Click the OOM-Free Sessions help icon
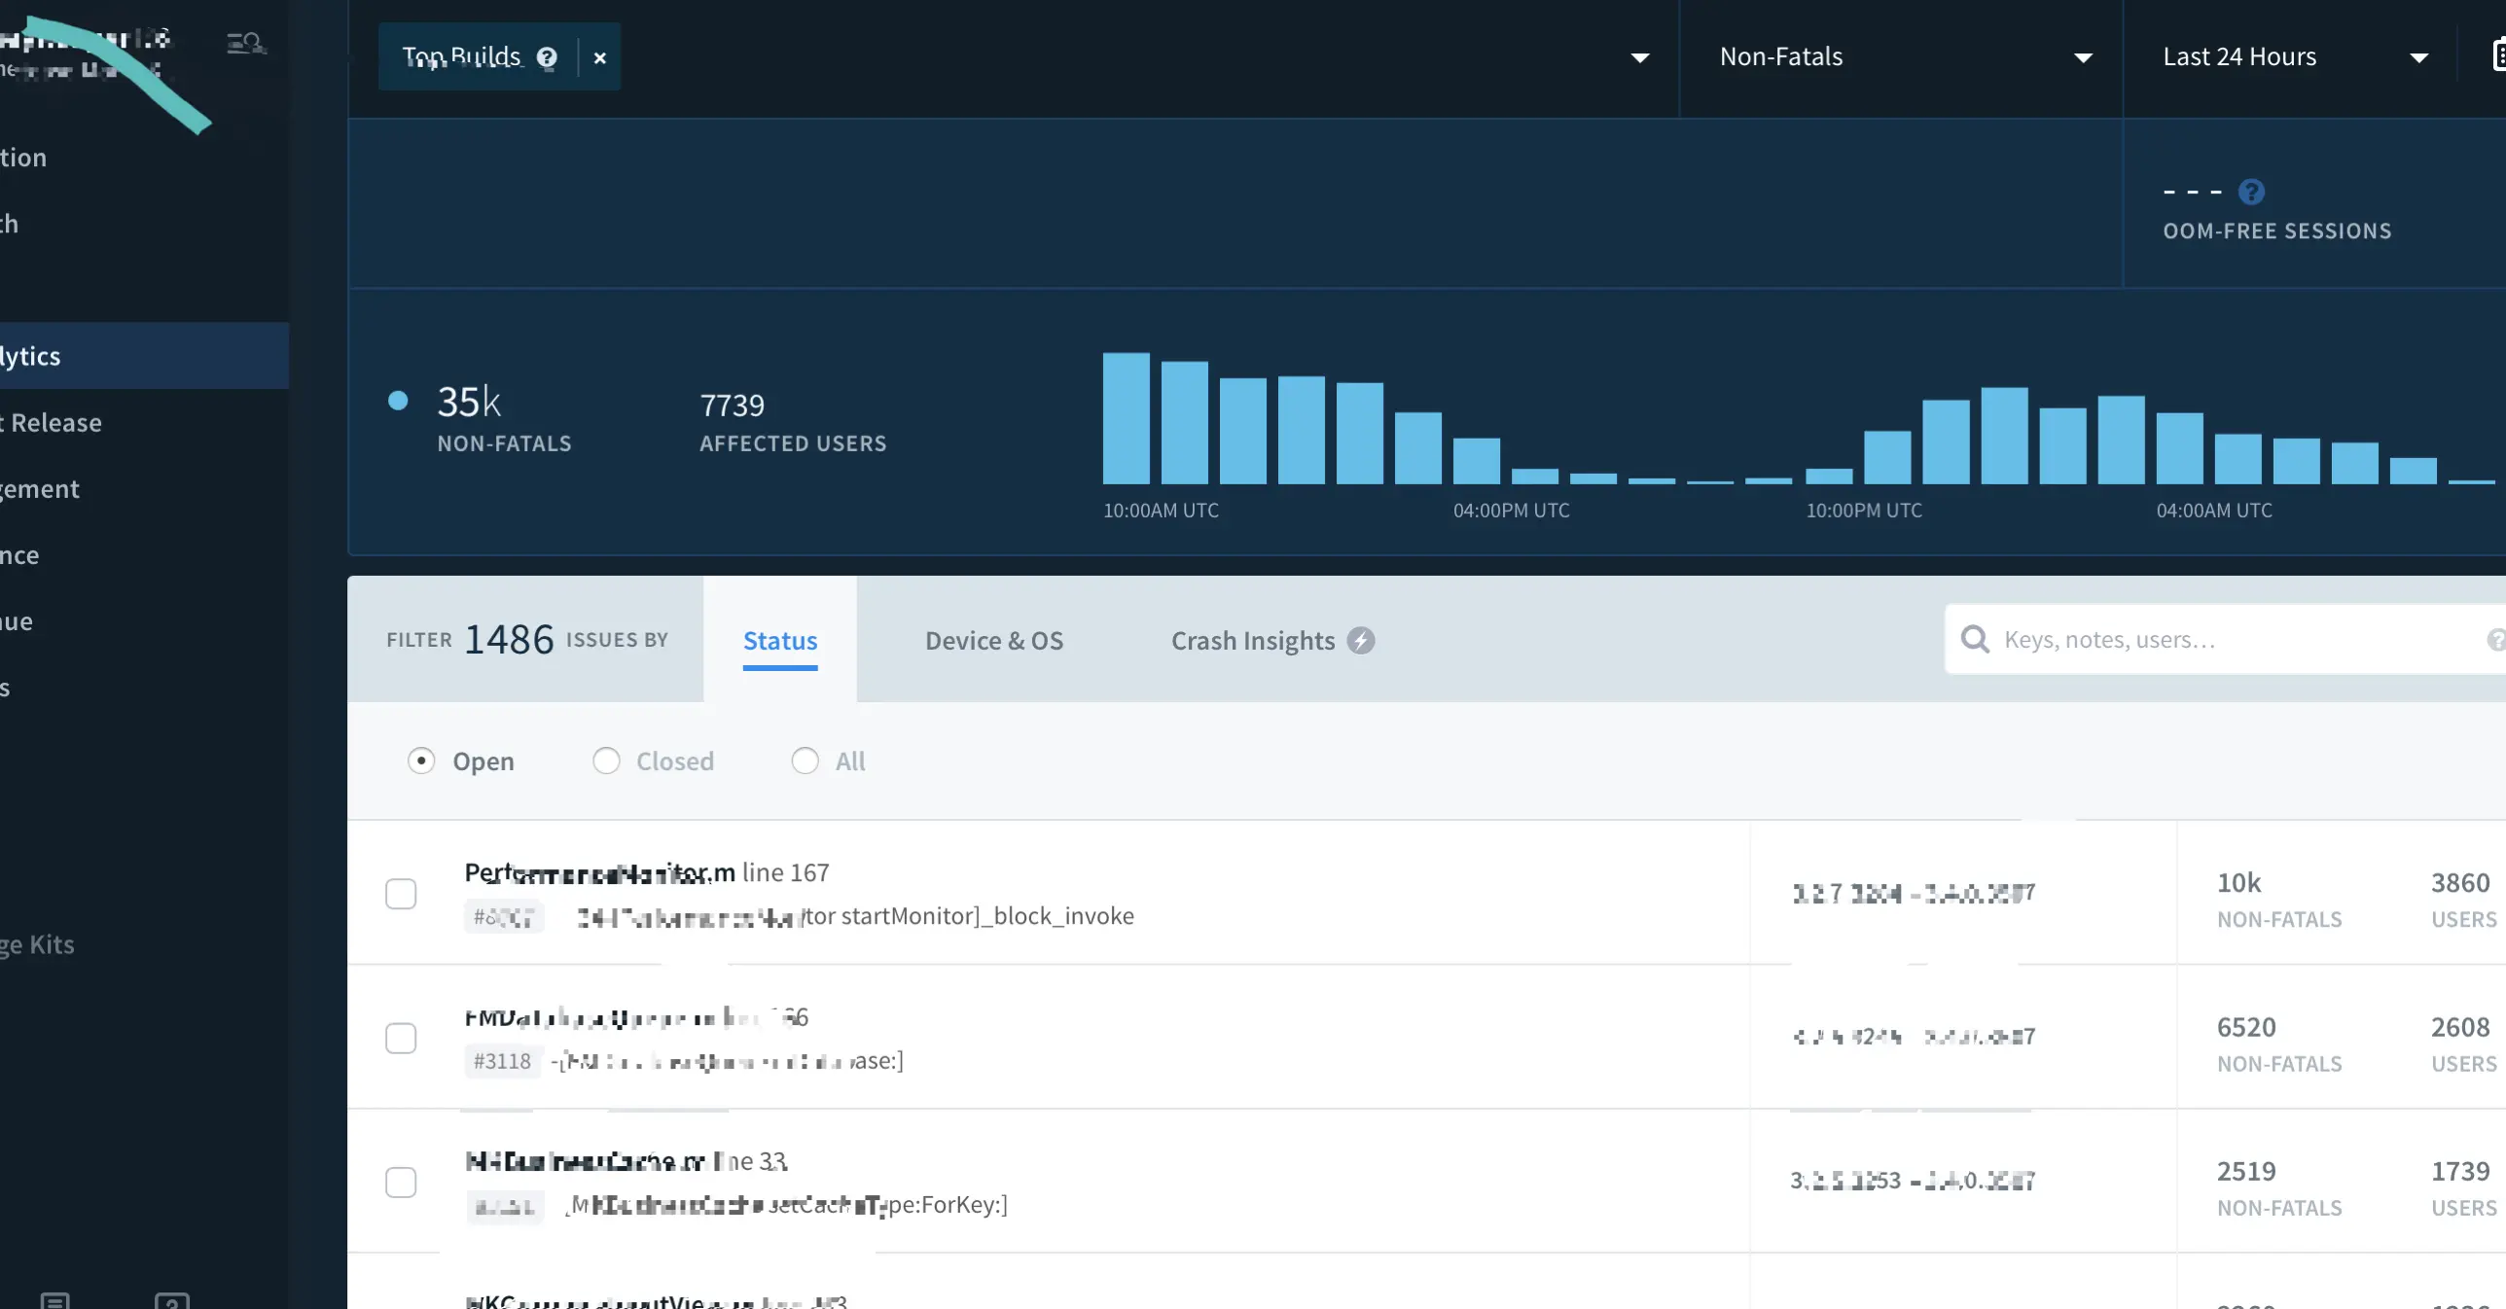The width and height of the screenshot is (2506, 1309). click(2251, 192)
